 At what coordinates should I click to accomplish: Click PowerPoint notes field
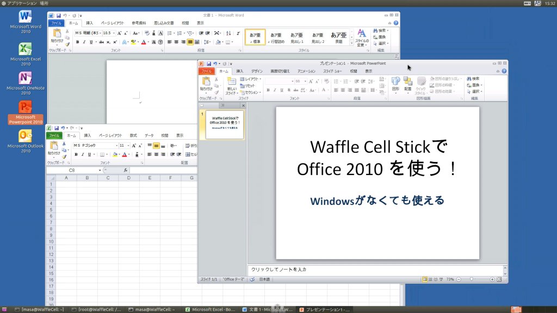click(375, 270)
